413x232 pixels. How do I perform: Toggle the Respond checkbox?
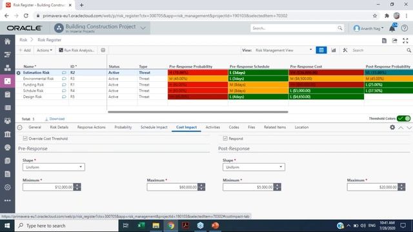click(225, 139)
